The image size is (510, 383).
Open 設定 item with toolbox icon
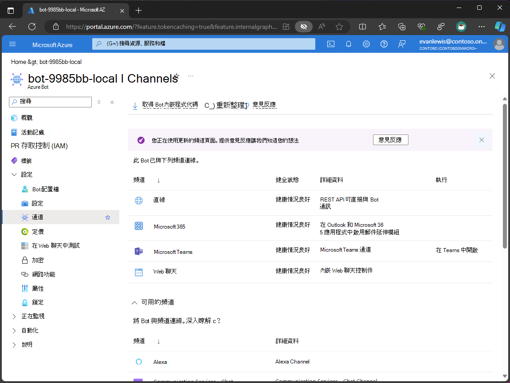point(37,203)
